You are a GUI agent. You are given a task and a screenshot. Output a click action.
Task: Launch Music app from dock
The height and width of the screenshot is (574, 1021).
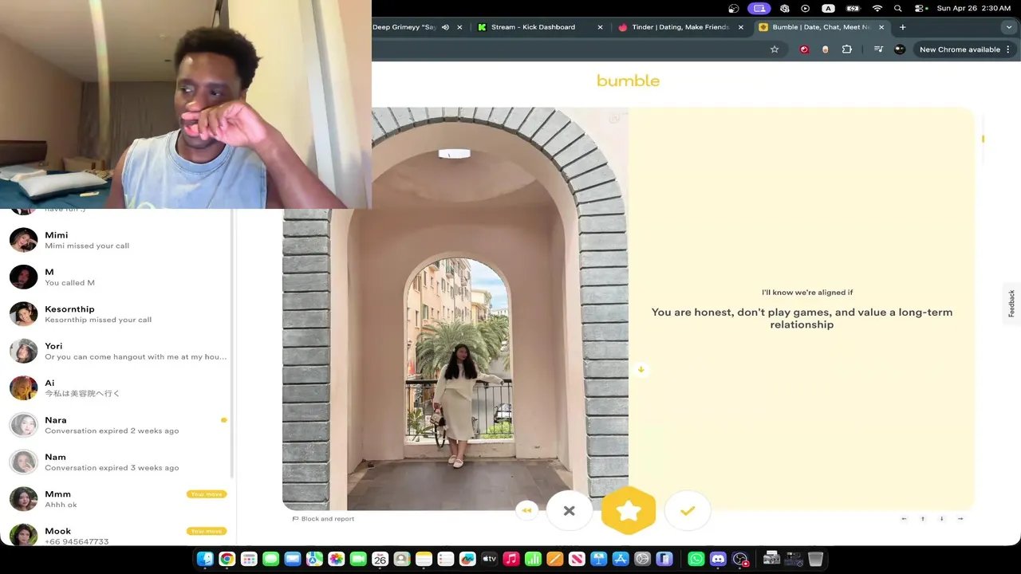(511, 559)
